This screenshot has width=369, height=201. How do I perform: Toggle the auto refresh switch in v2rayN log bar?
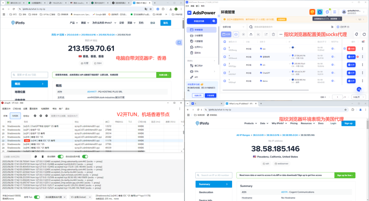click(x=61, y=157)
